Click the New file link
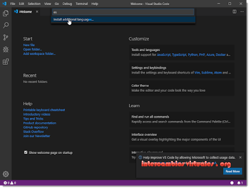Image resolution: width=250 pixels, height=189 pixels. pos(29,45)
